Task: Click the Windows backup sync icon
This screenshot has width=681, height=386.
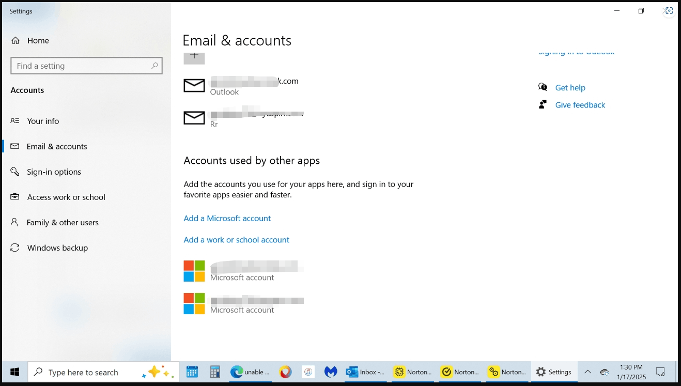Action: (15, 248)
